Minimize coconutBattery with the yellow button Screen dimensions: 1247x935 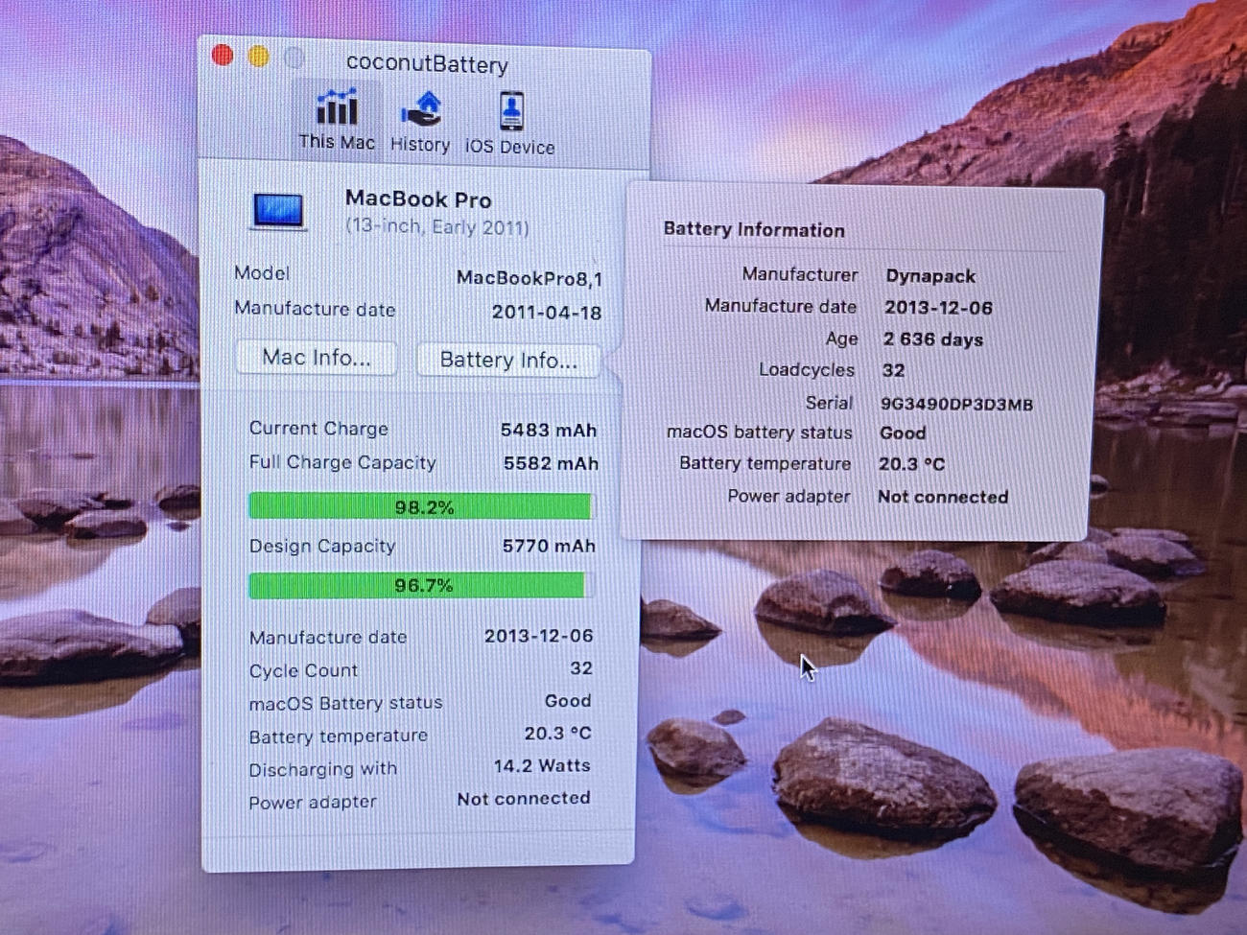pos(259,57)
